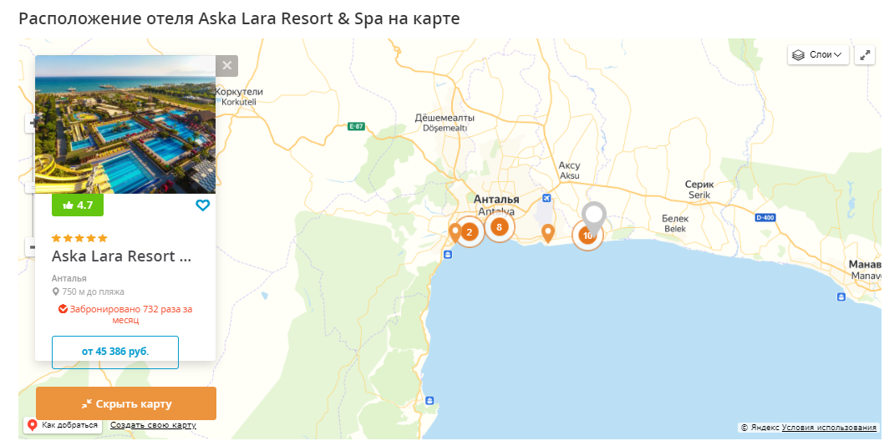Click the green 4.7 rating badge
The height and width of the screenshot is (441, 889).
78,205
